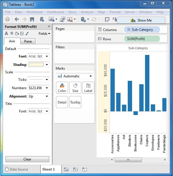Click the Tableau start page logo icon
The image size is (173, 176).
[x=7, y=19]
